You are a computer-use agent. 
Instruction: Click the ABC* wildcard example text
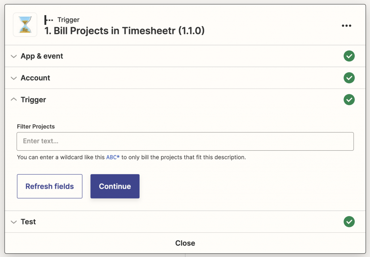[113, 157]
